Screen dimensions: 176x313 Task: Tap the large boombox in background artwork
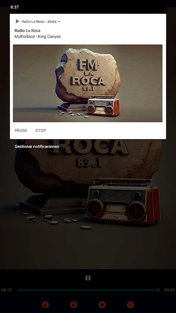click(122, 201)
